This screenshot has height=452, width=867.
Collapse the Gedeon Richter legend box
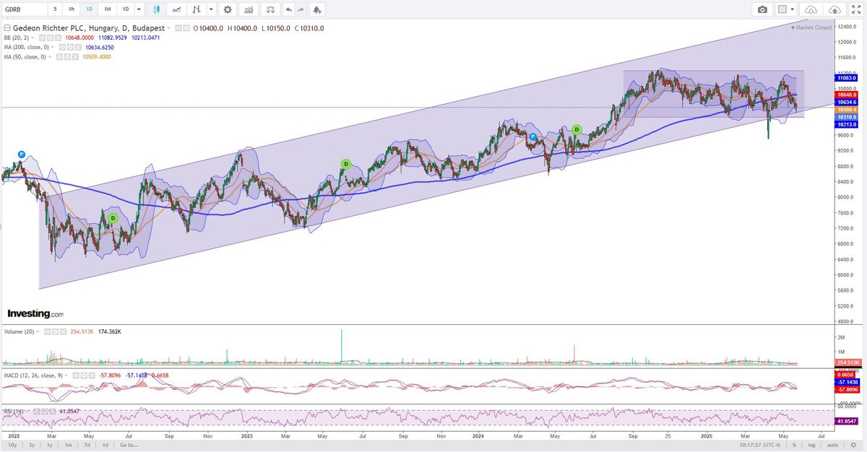pyautogui.click(x=7, y=28)
